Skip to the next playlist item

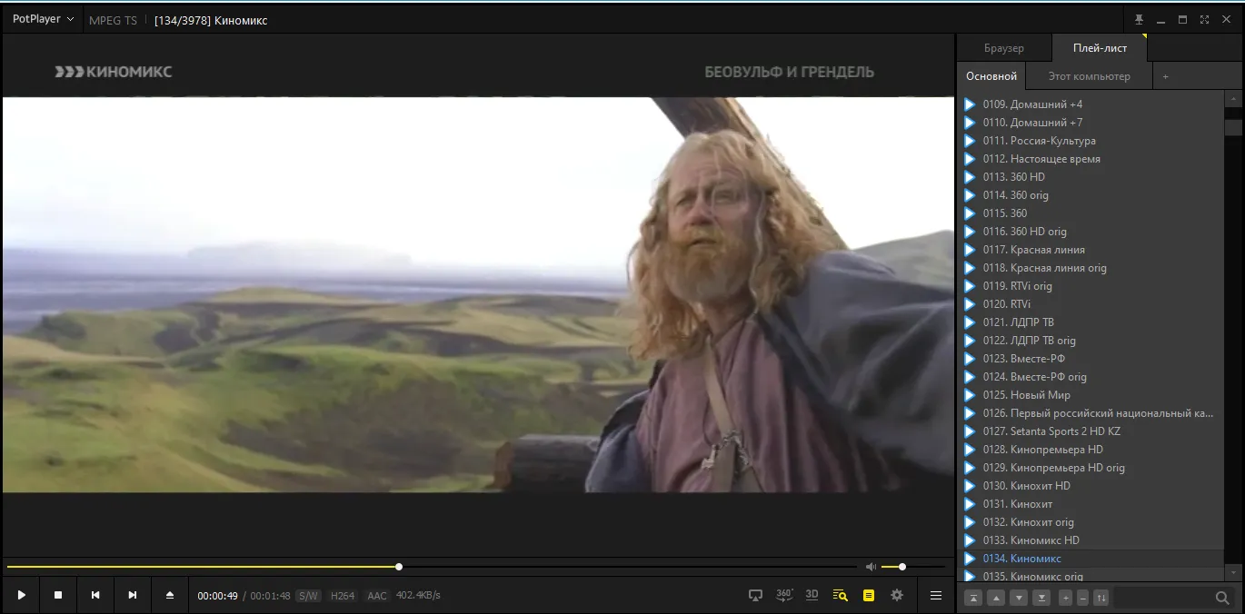coord(133,595)
